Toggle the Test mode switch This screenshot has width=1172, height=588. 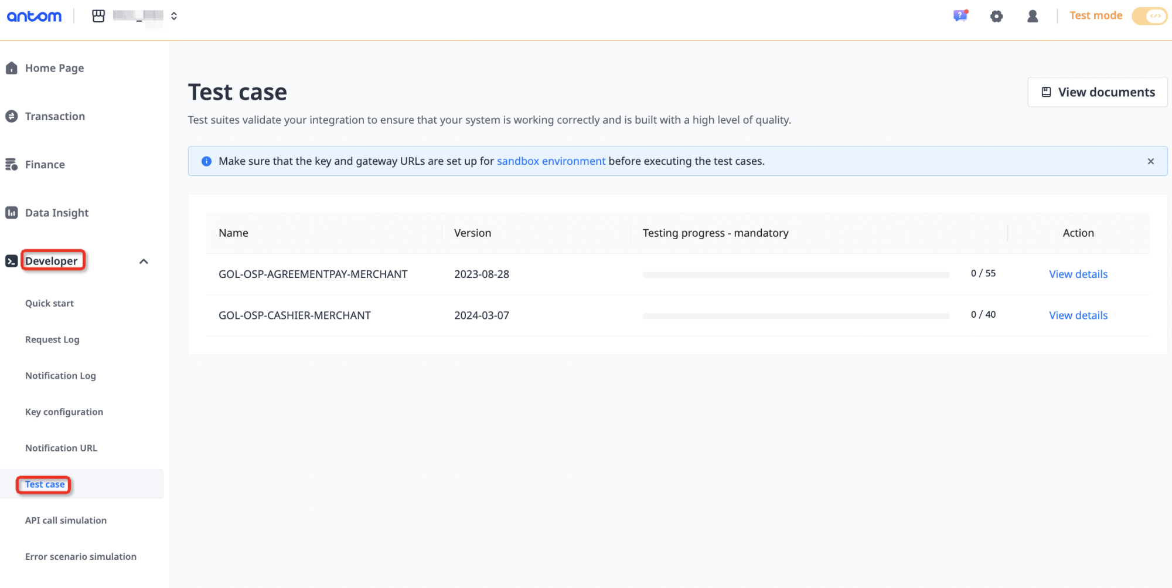point(1149,16)
